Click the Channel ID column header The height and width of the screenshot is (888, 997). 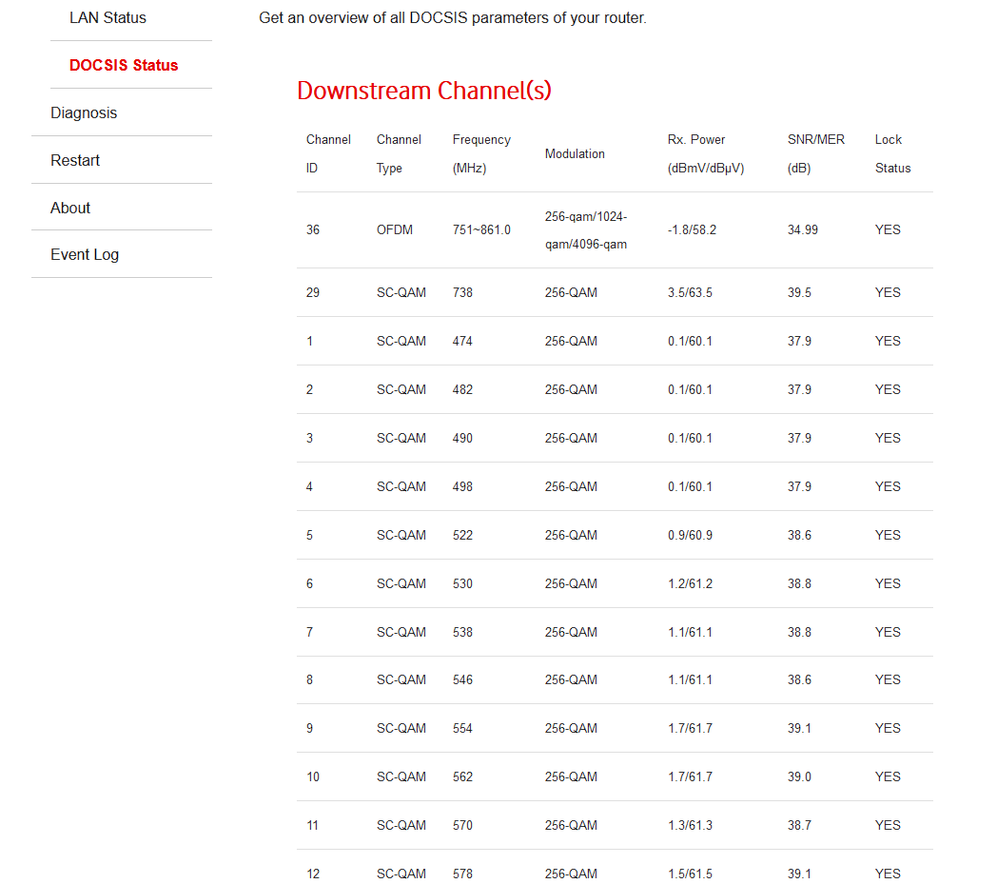(x=328, y=154)
